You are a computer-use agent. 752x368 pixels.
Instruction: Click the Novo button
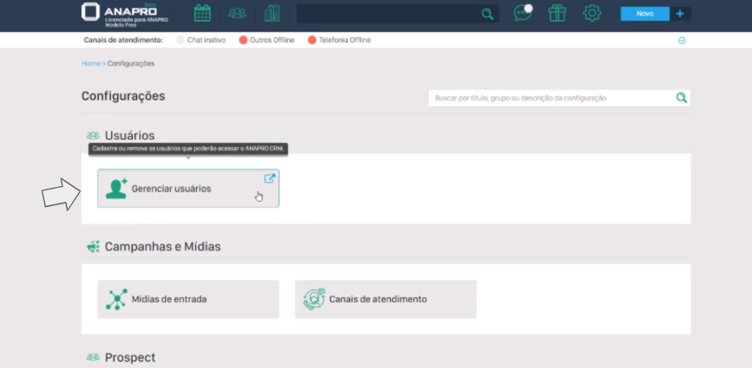click(x=645, y=13)
